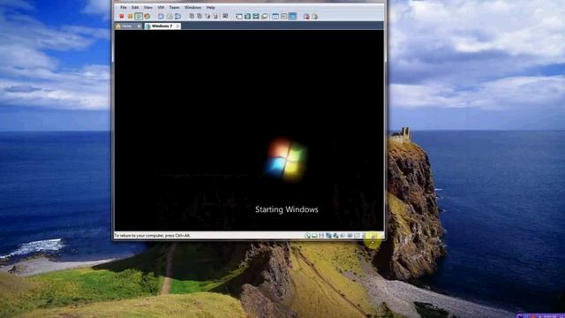Click the Take Snapshot toolbar icon
This screenshot has width=565, height=318.
pyautogui.click(x=161, y=16)
